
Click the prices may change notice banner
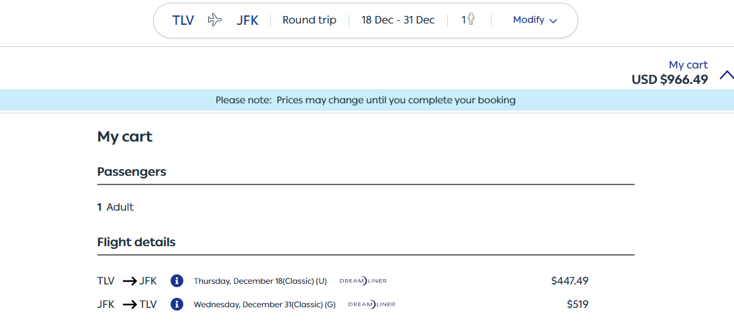click(367, 100)
